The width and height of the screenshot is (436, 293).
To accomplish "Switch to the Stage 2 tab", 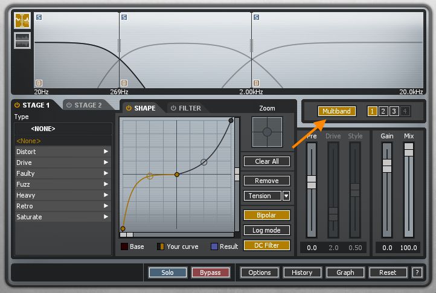I will click(88, 105).
